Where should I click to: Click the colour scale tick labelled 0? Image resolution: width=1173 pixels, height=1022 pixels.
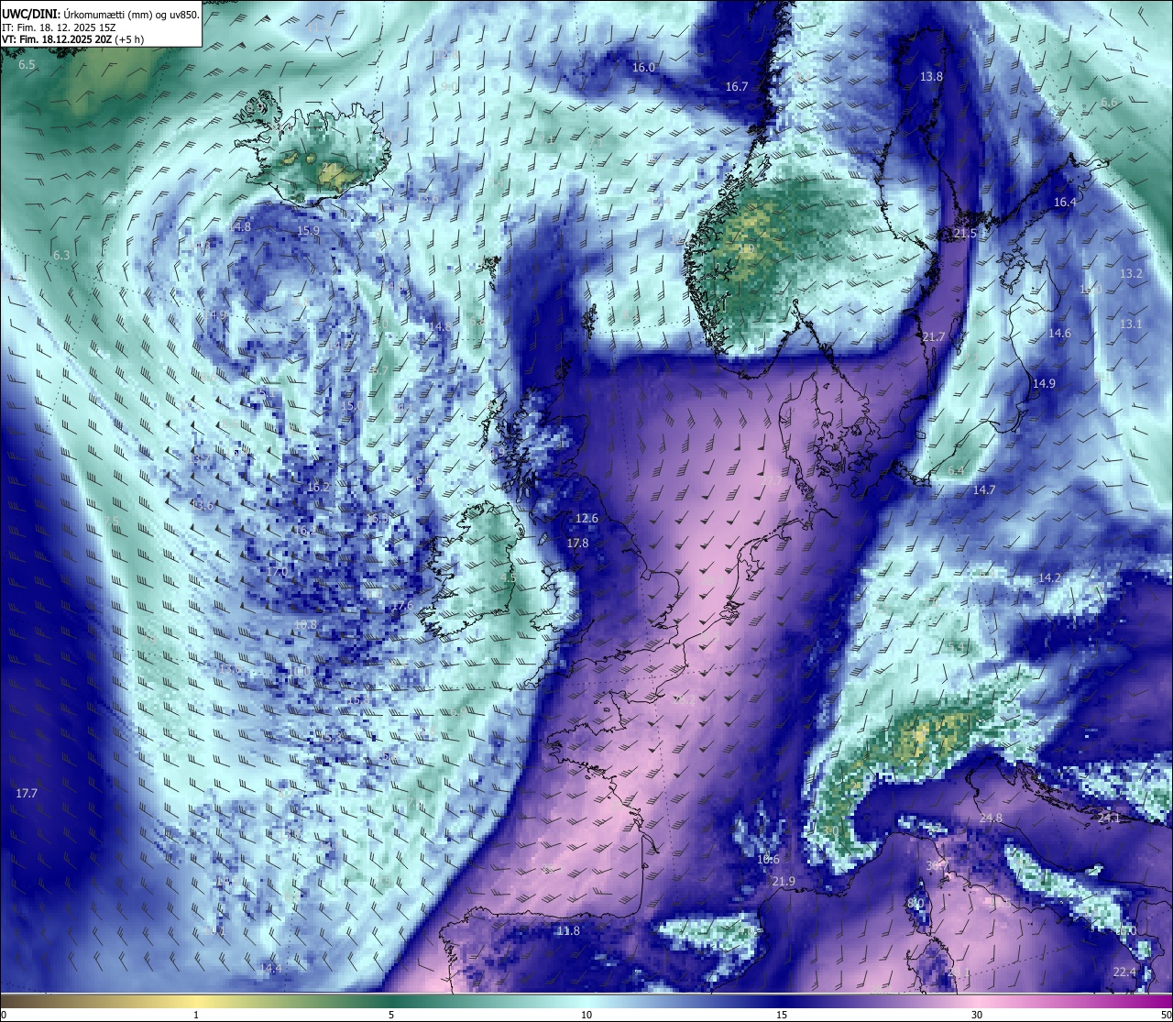[3, 1015]
